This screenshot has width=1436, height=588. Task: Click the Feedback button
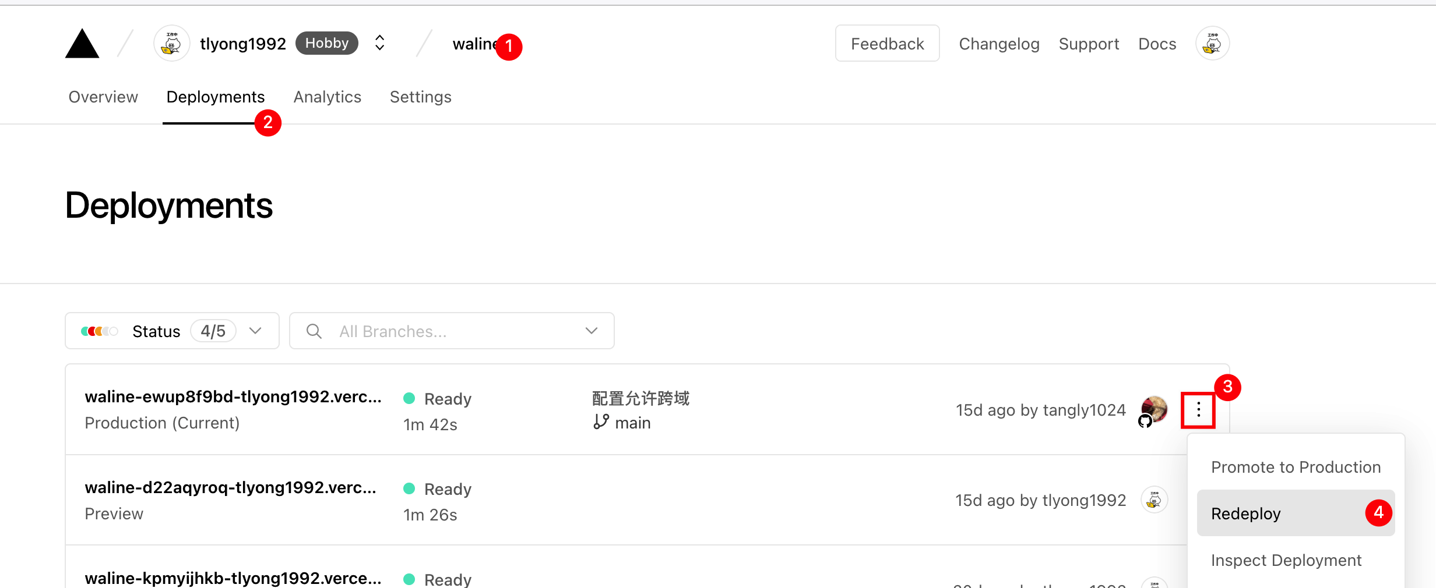[x=887, y=44]
